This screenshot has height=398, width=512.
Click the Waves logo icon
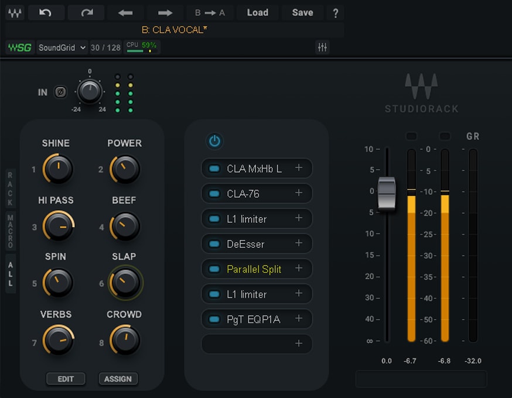pos(15,12)
